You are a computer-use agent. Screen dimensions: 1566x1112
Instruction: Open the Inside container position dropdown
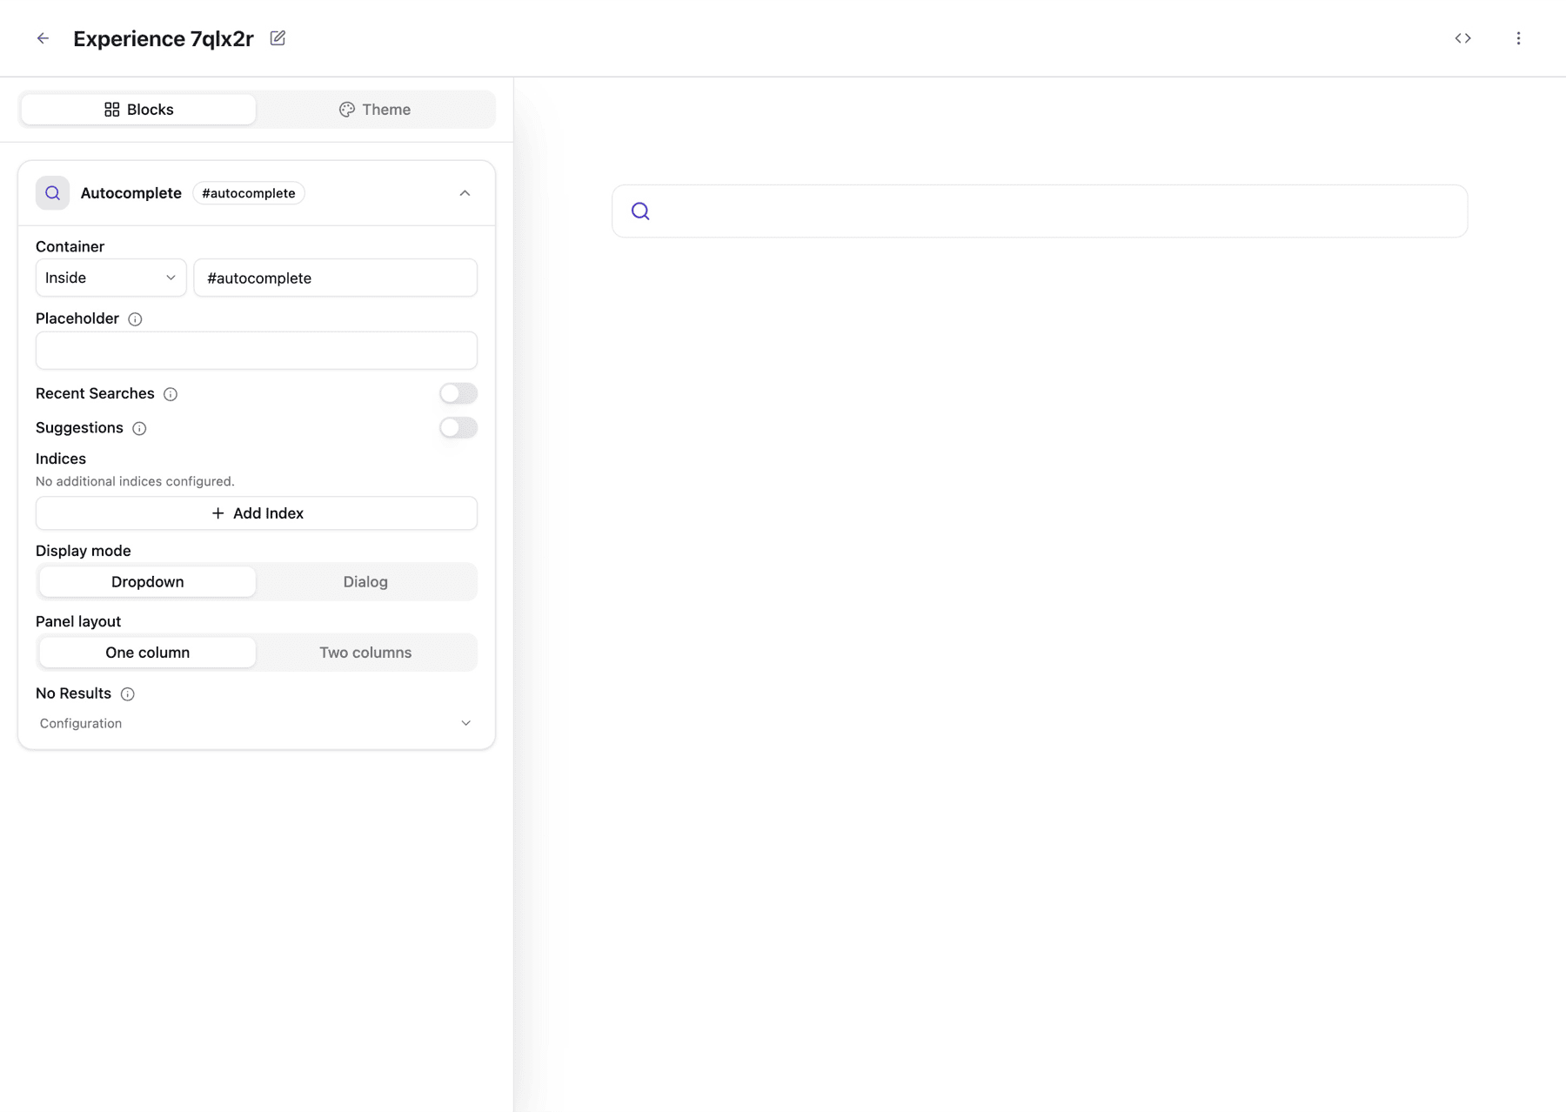[110, 278]
